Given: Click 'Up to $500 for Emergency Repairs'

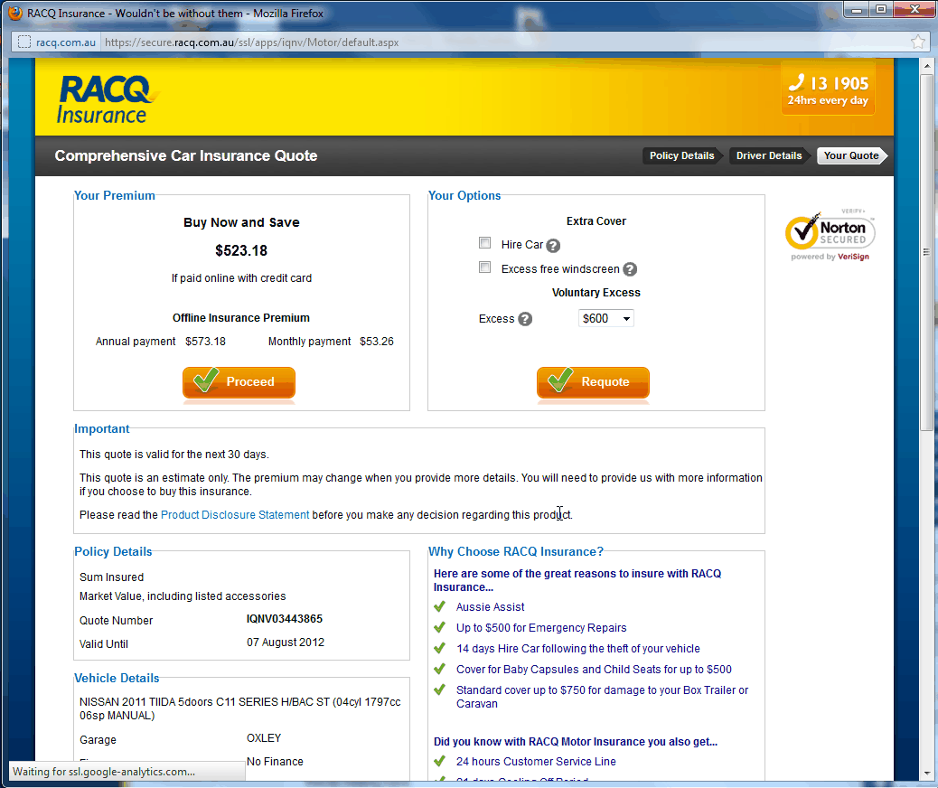Looking at the screenshot, I should tap(541, 628).
